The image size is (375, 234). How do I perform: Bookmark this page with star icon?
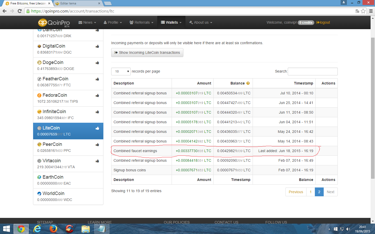click(x=363, y=11)
